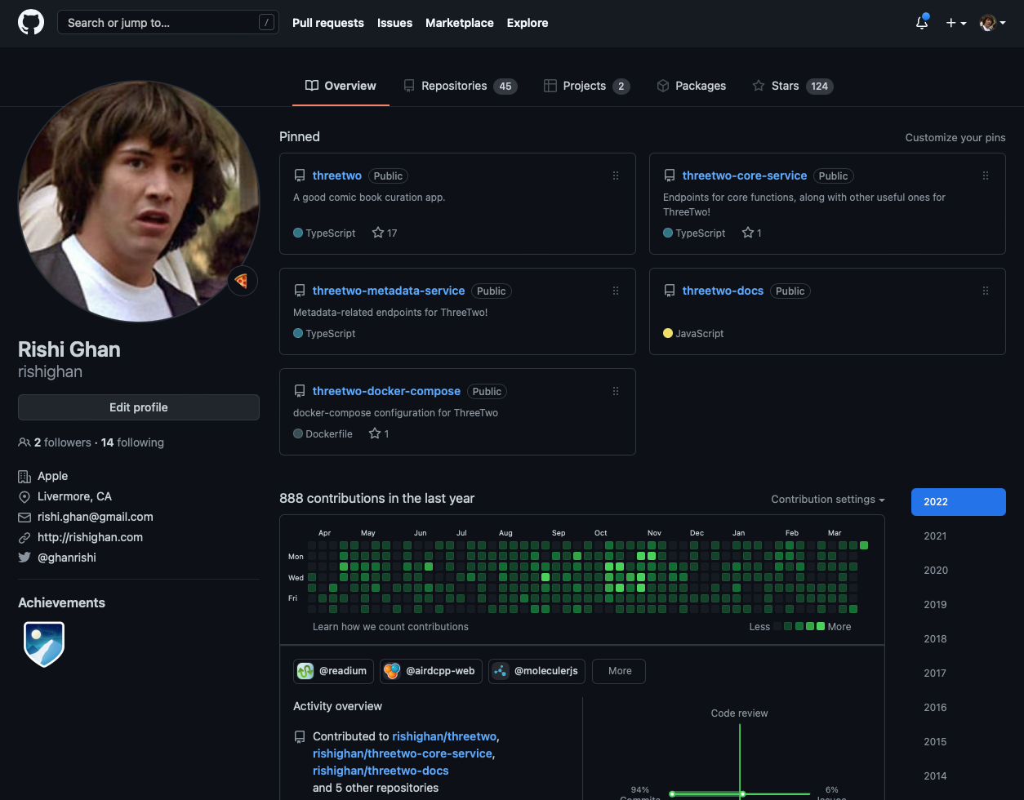1024x800 pixels.
Task: Click the @readium organization icon
Action: [305, 671]
